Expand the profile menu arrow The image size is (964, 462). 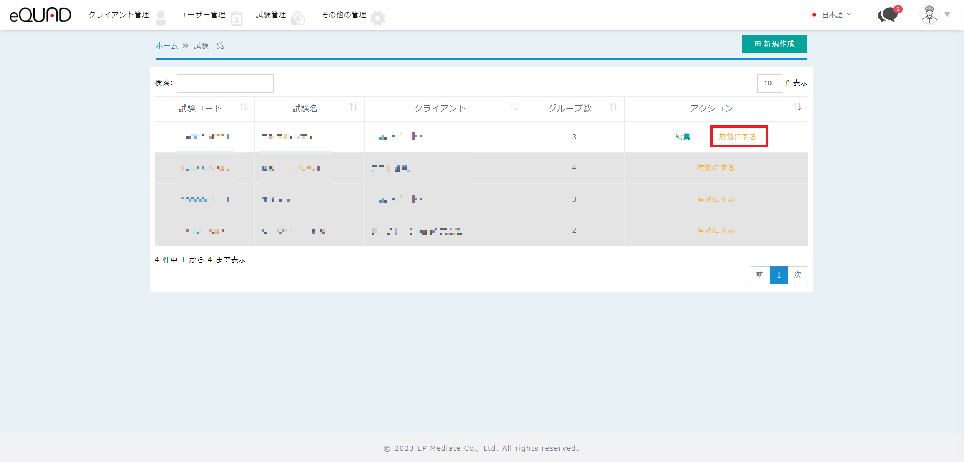click(947, 15)
